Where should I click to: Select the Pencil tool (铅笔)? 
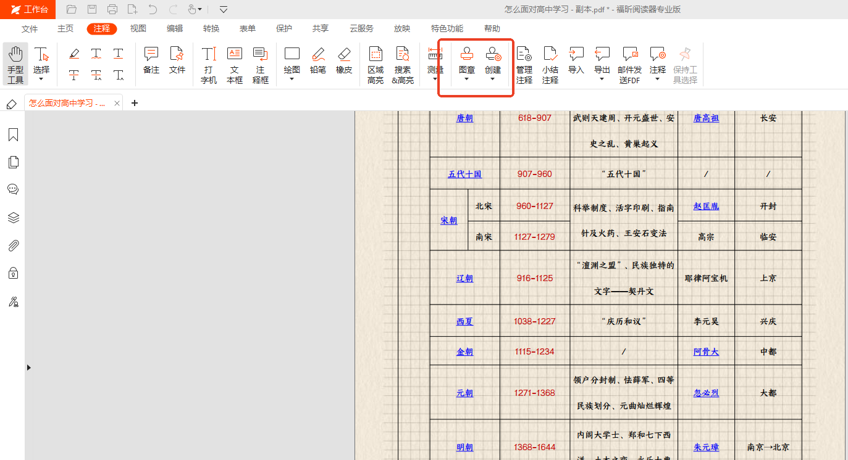pyautogui.click(x=318, y=60)
